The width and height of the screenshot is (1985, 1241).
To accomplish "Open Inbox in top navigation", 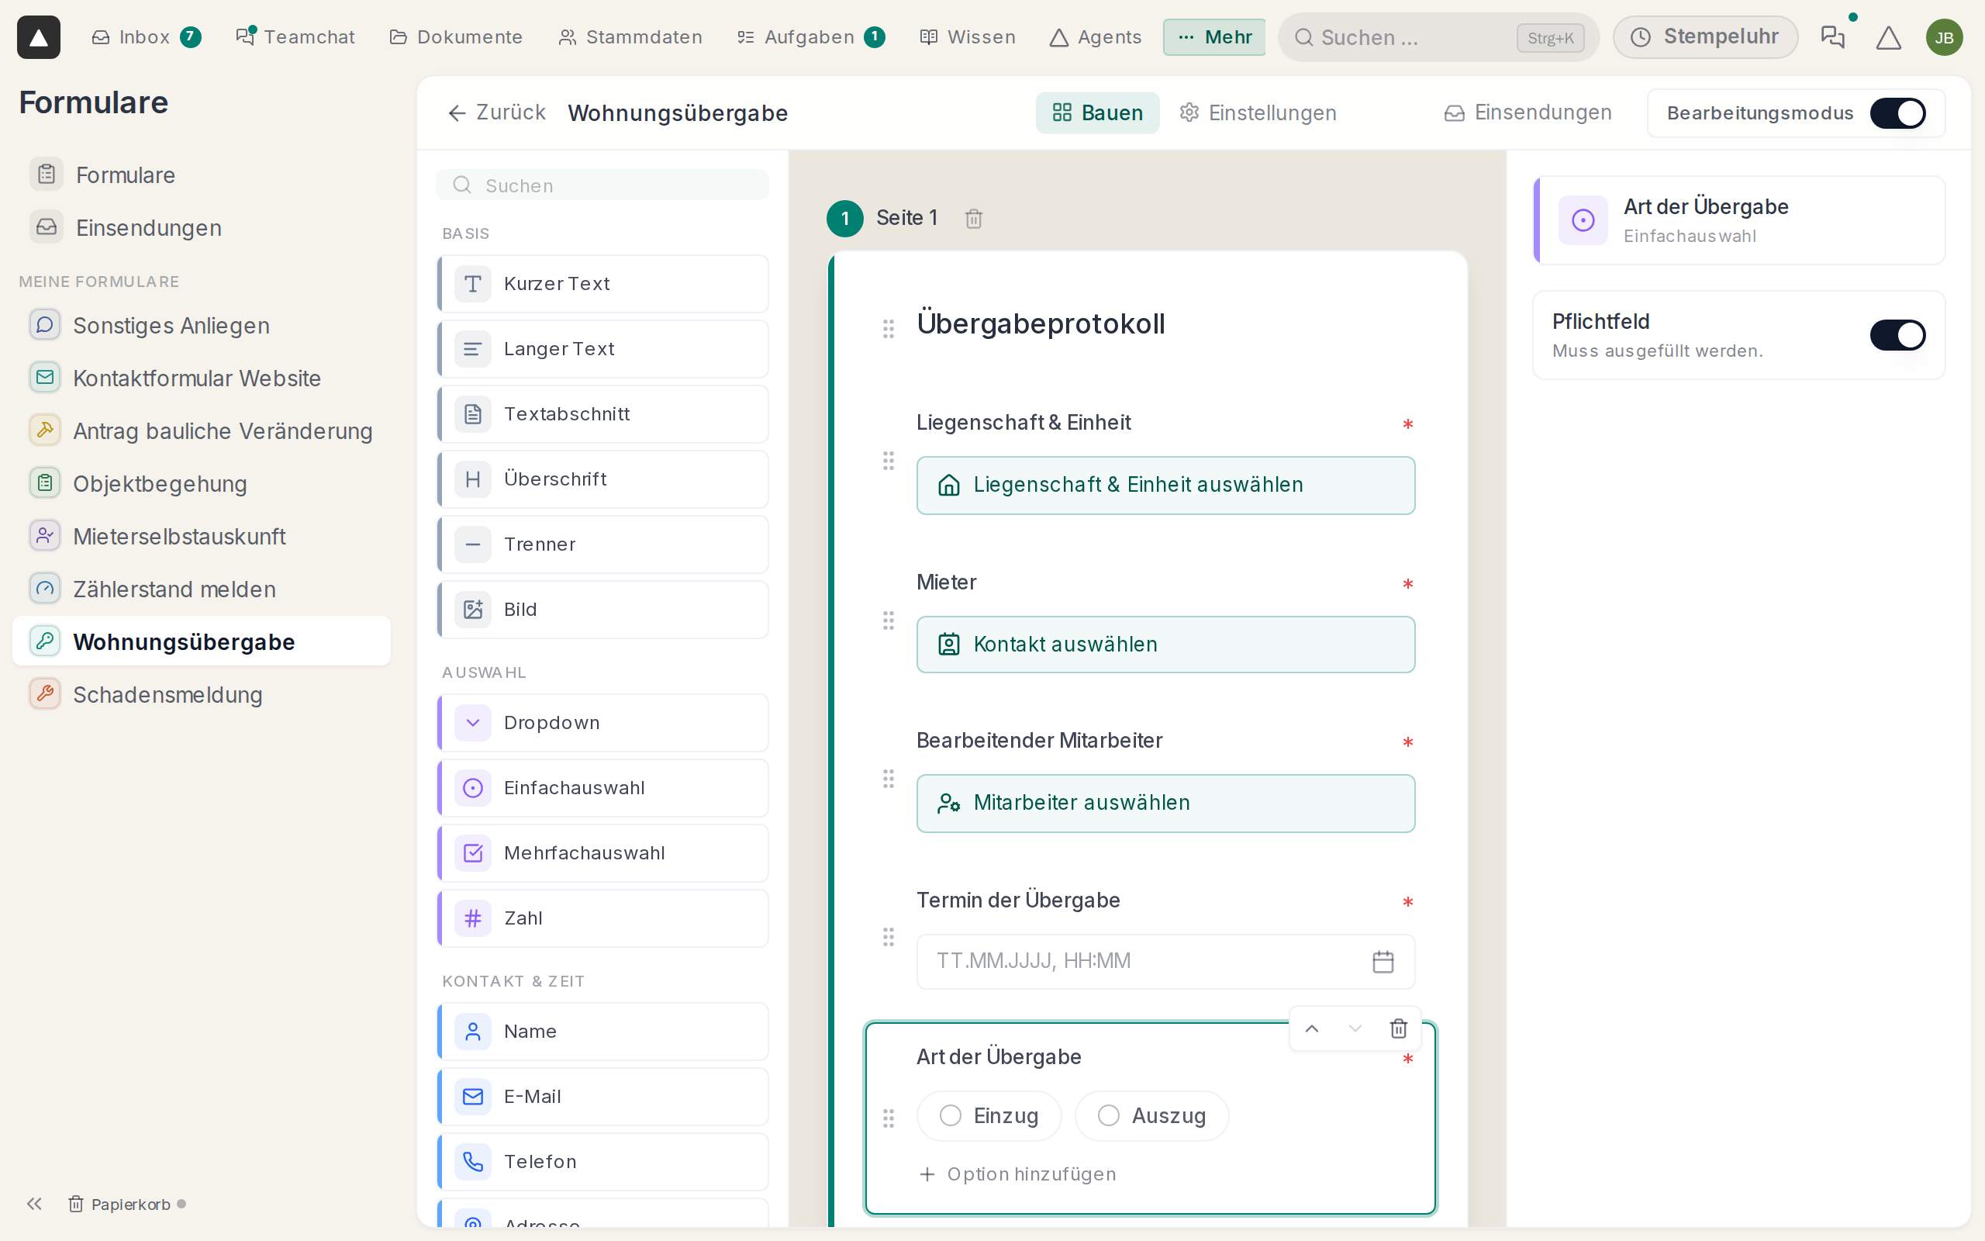I will 146,37.
